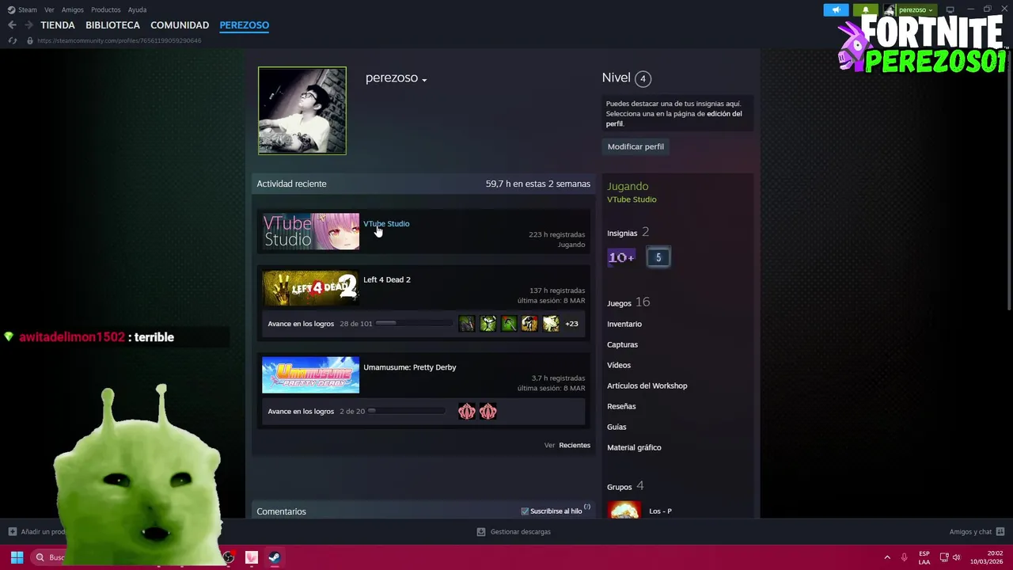Open the fourth Left 4 Dead 2 achievement icon

pos(529,324)
